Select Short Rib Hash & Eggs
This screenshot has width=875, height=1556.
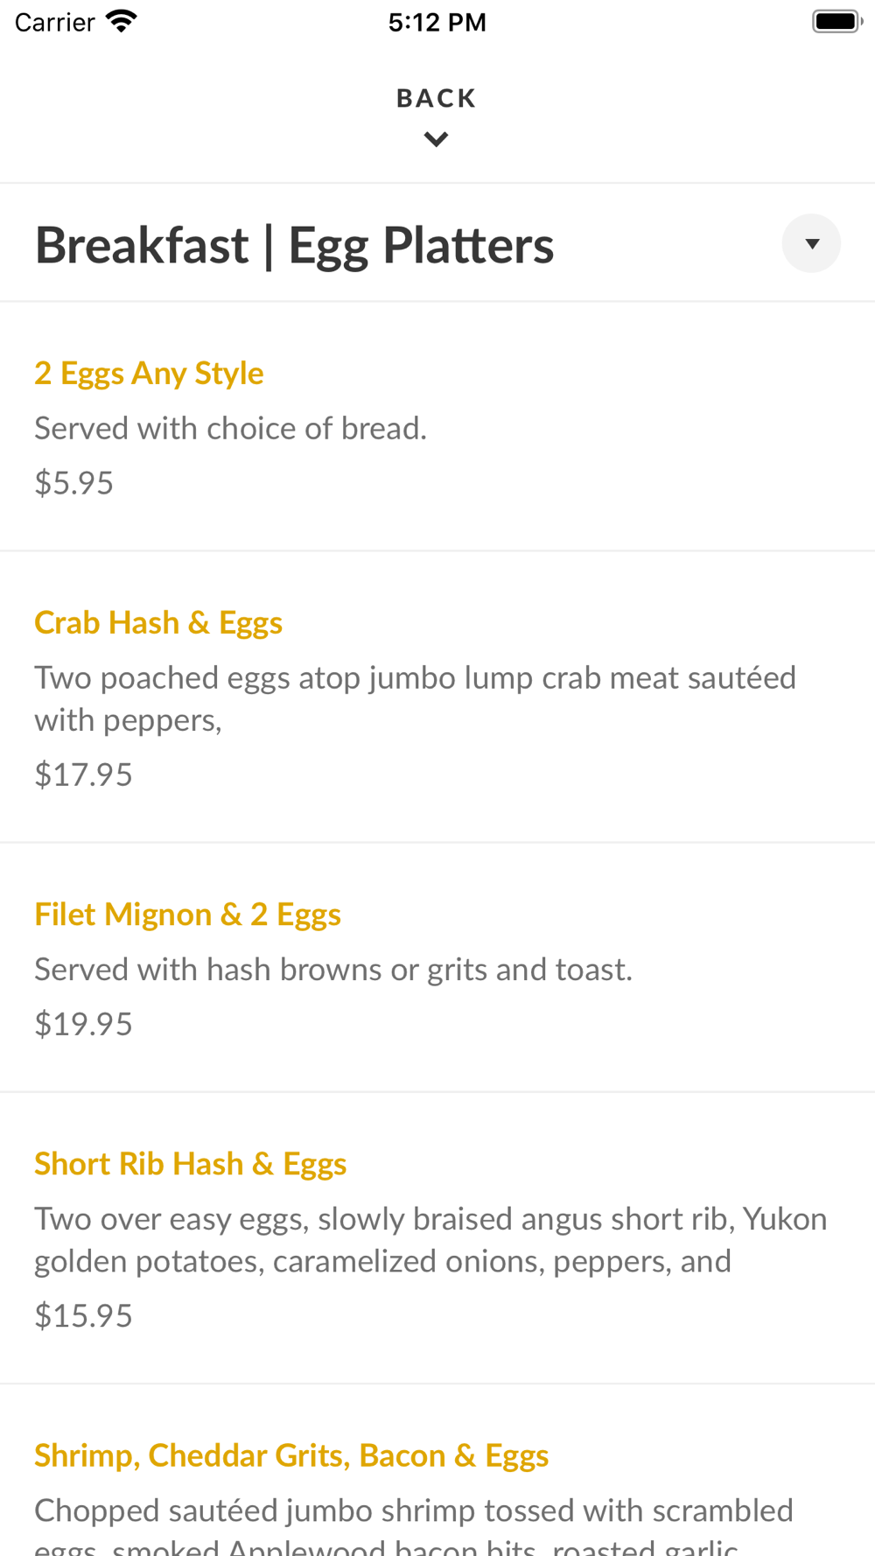pyautogui.click(x=191, y=1163)
